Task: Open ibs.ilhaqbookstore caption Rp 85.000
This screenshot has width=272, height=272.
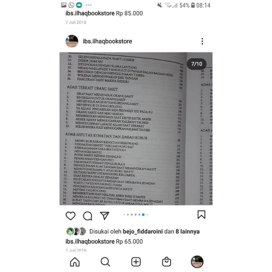Action: point(104,13)
